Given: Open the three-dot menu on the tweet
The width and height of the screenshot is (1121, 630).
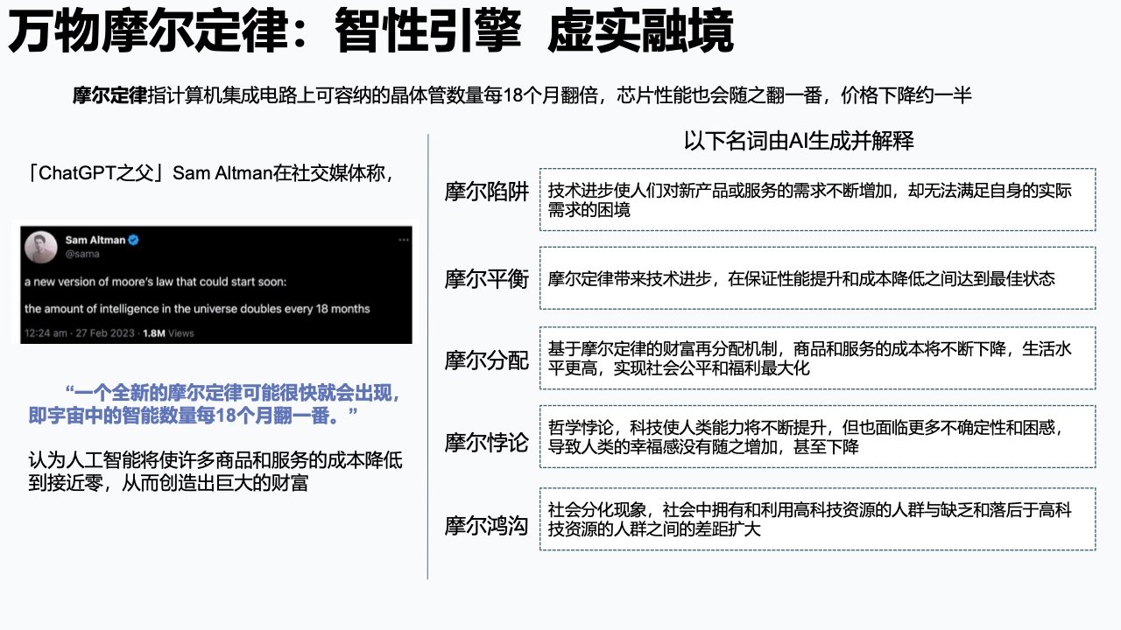Looking at the screenshot, I should [404, 240].
